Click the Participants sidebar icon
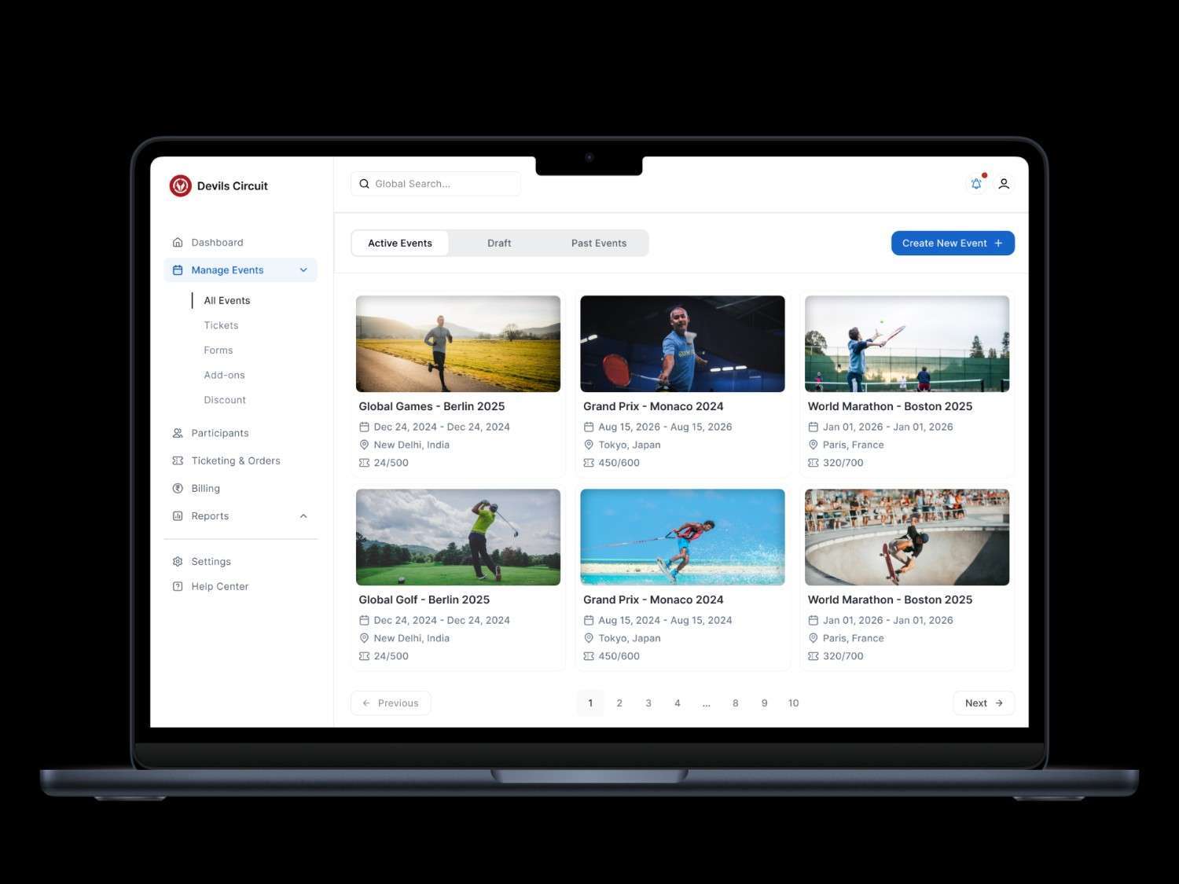Screen dimensions: 1179x884 (x=176, y=432)
